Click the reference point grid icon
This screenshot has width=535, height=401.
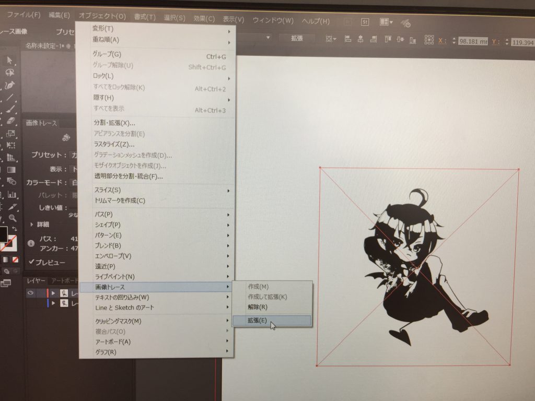click(x=429, y=40)
